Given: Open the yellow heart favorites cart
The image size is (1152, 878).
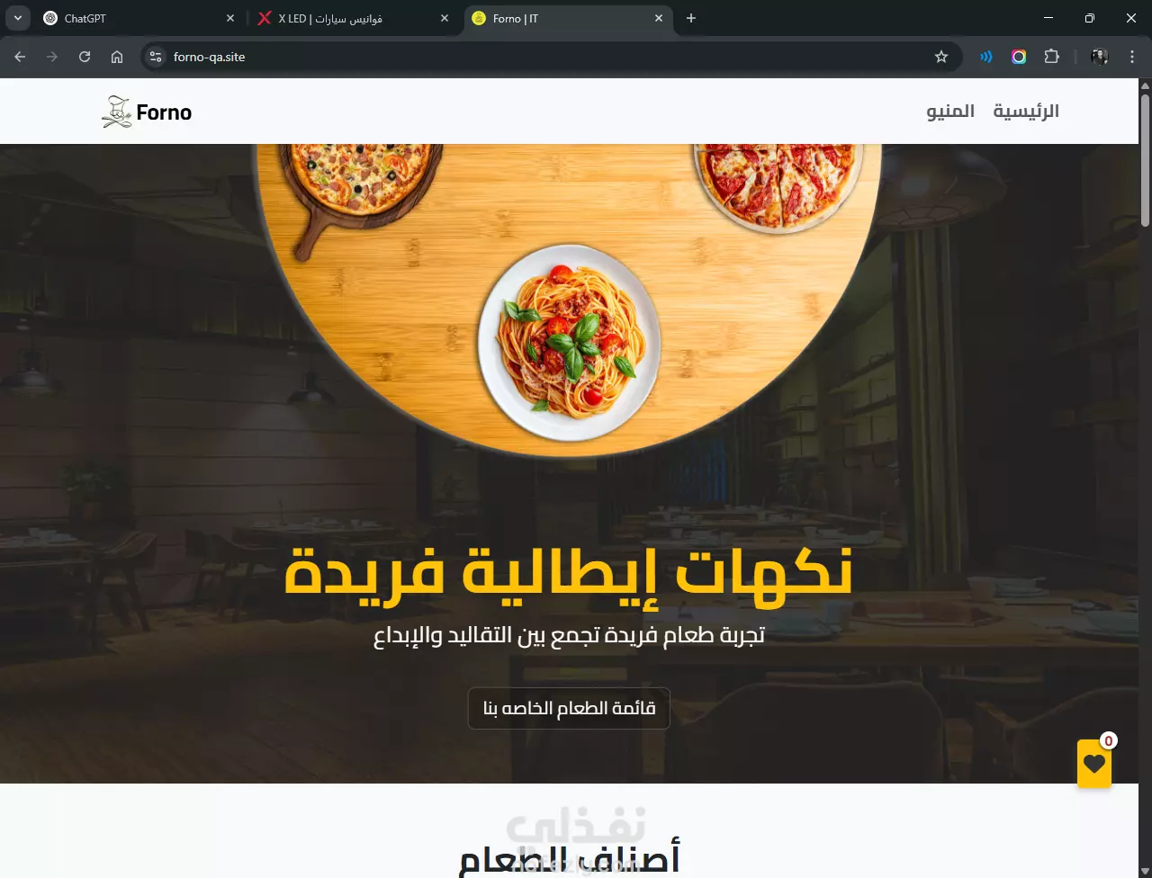Looking at the screenshot, I should coord(1094,764).
